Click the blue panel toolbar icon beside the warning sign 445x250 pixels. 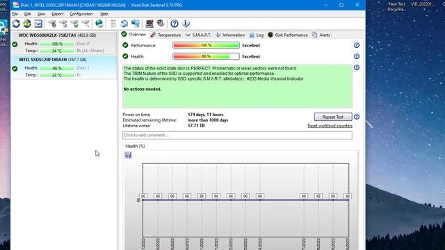click(x=38, y=24)
